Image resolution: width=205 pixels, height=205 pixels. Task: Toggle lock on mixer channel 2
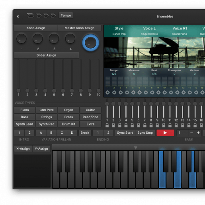113,125
